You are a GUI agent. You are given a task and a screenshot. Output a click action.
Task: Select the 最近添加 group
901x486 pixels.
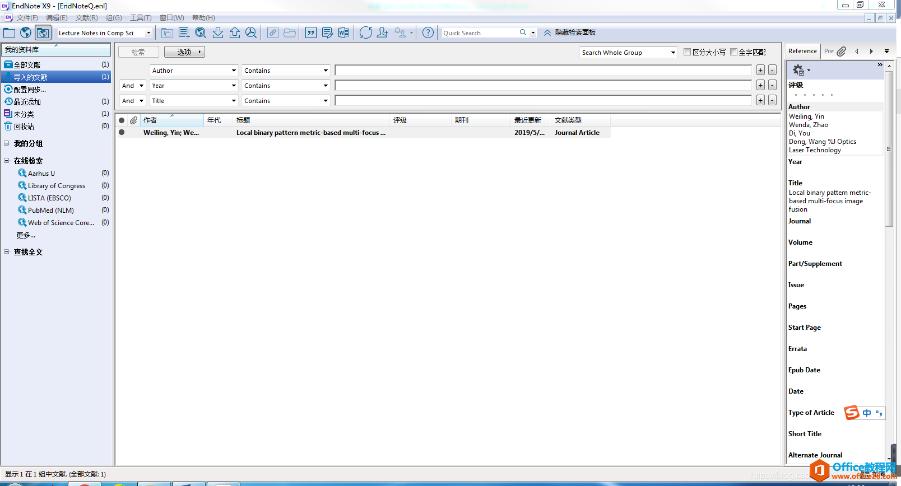click(x=56, y=102)
